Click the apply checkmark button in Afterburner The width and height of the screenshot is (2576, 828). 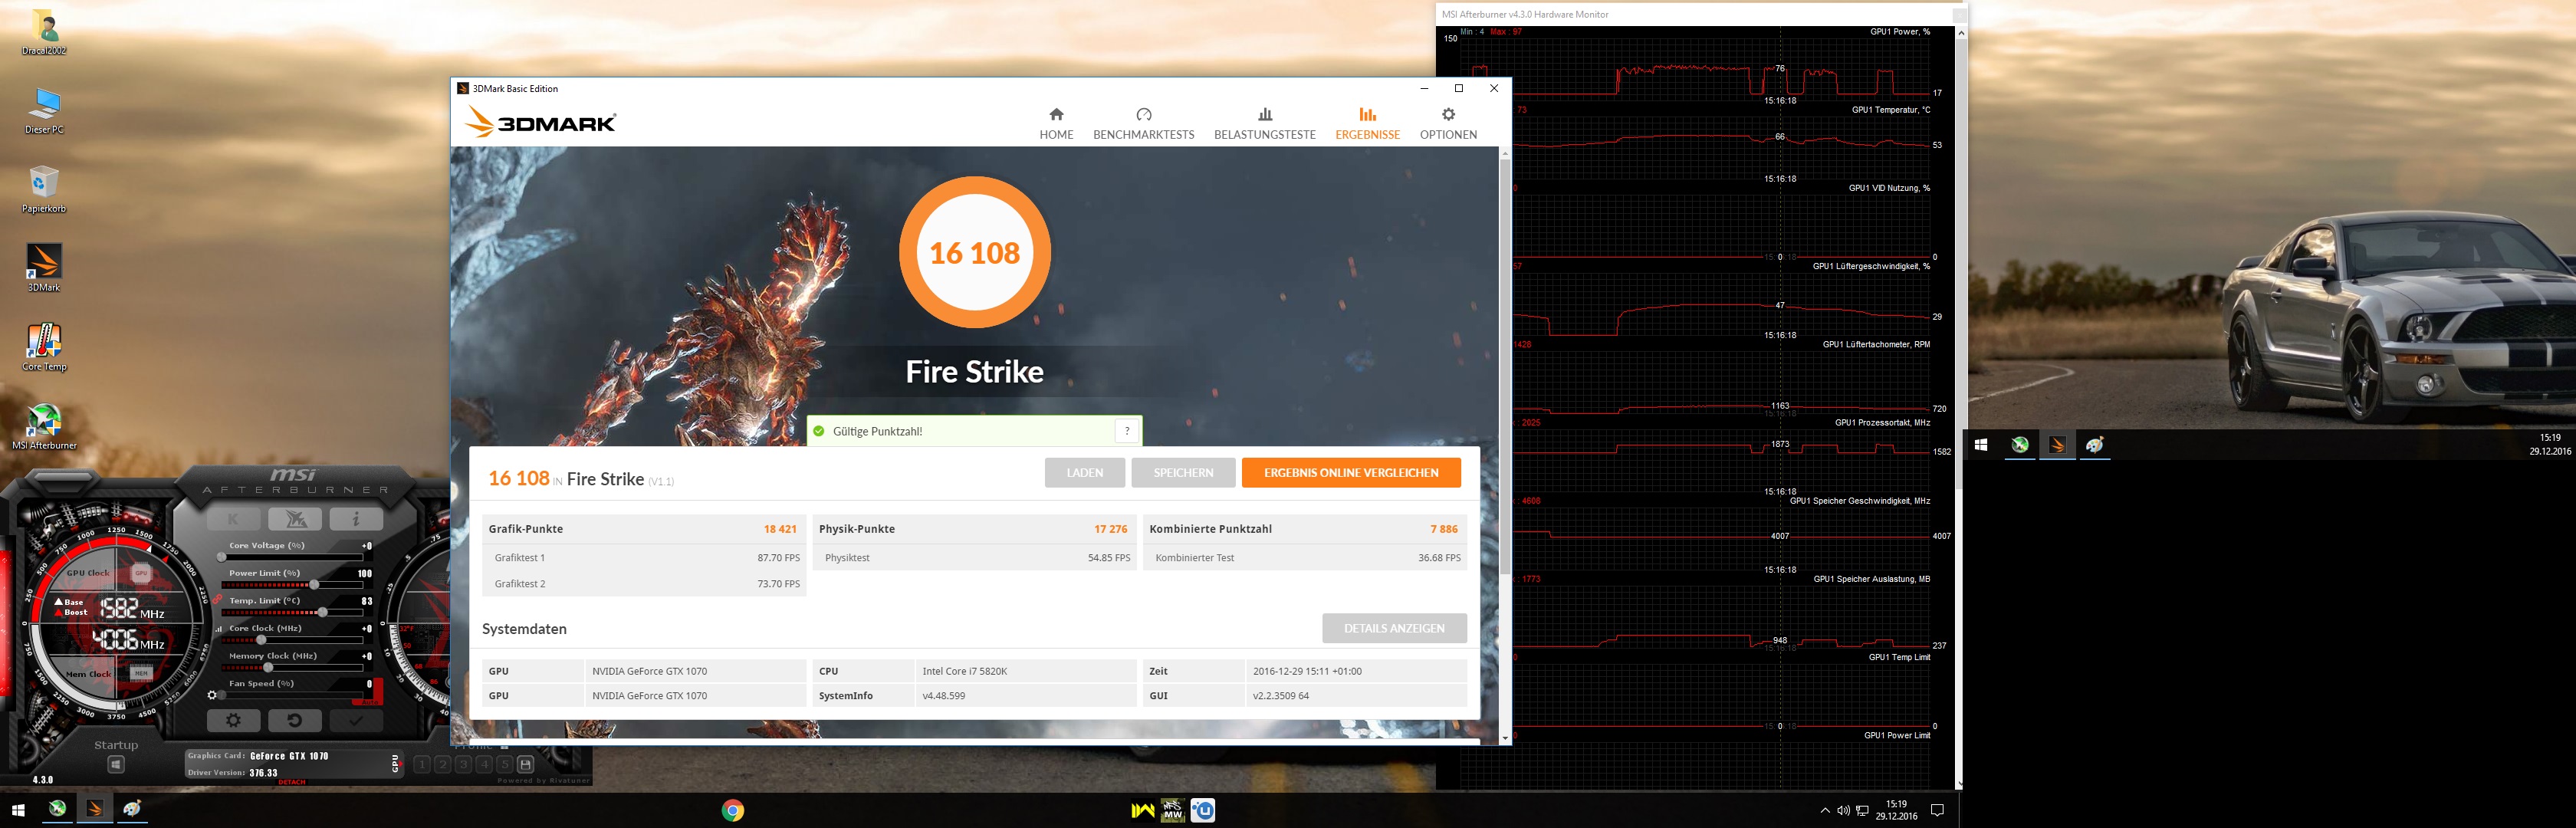356,720
